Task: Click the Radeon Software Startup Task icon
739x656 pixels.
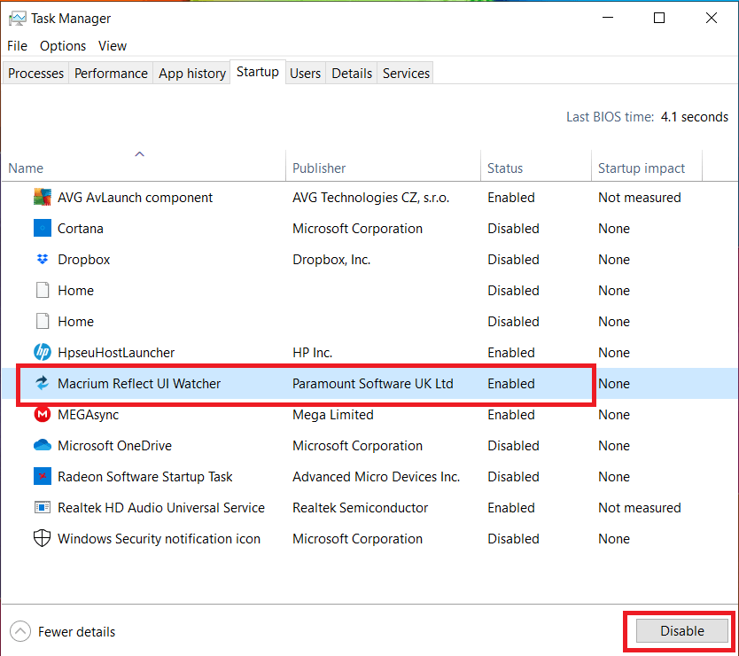Action: pos(43,476)
